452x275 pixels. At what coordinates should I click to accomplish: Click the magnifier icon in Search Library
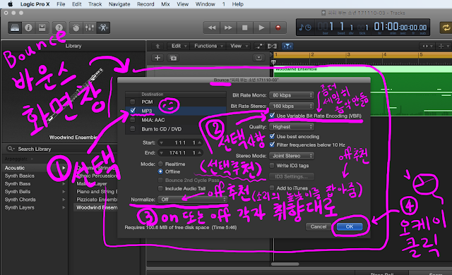(x=11, y=149)
